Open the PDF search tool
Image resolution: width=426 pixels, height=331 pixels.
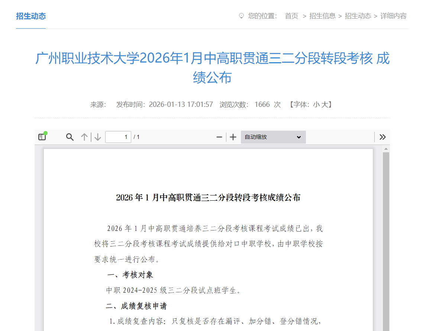tap(70, 137)
